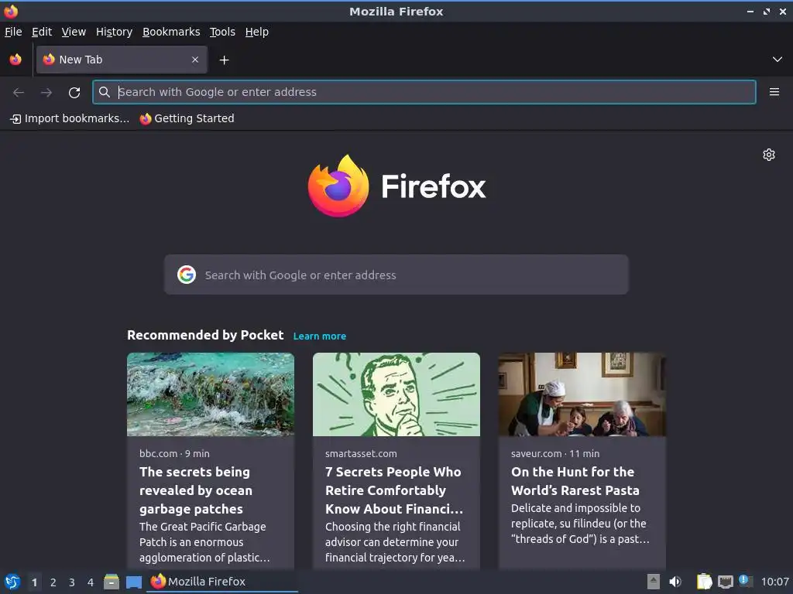Screen dimensions: 793x594
Task: Click the Google logo in page search box
Action: tap(187, 275)
